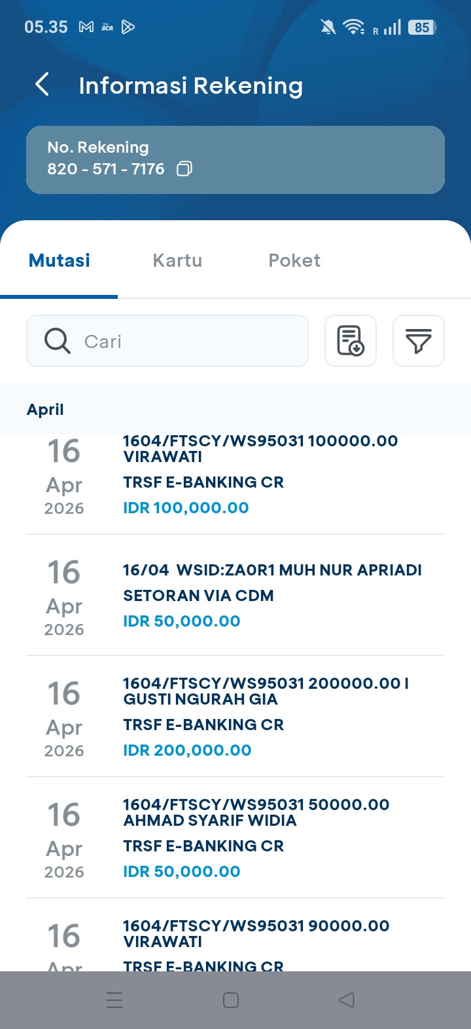The width and height of the screenshot is (471, 1029).
Task: Switch to the Poket tab
Action: tap(294, 261)
